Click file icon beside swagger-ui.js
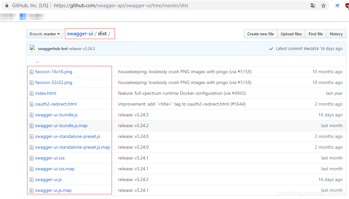This screenshot has height=199, width=349. [32, 180]
